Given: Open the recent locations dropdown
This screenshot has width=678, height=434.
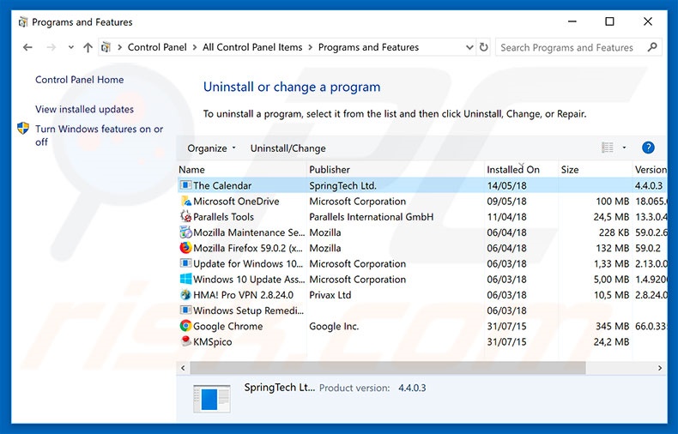Looking at the screenshot, I should coord(71,47).
